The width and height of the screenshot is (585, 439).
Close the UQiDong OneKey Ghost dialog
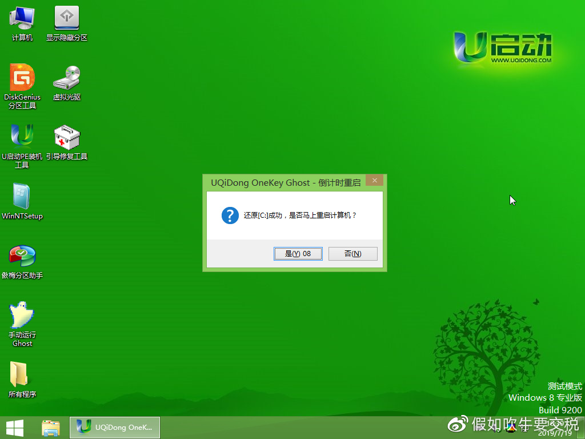click(x=375, y=180)
